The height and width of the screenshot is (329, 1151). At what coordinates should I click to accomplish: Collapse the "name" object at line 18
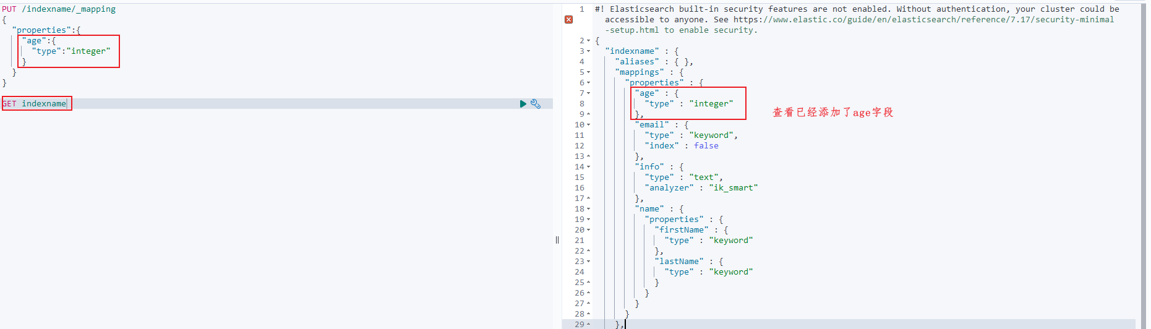coord(589,209)
